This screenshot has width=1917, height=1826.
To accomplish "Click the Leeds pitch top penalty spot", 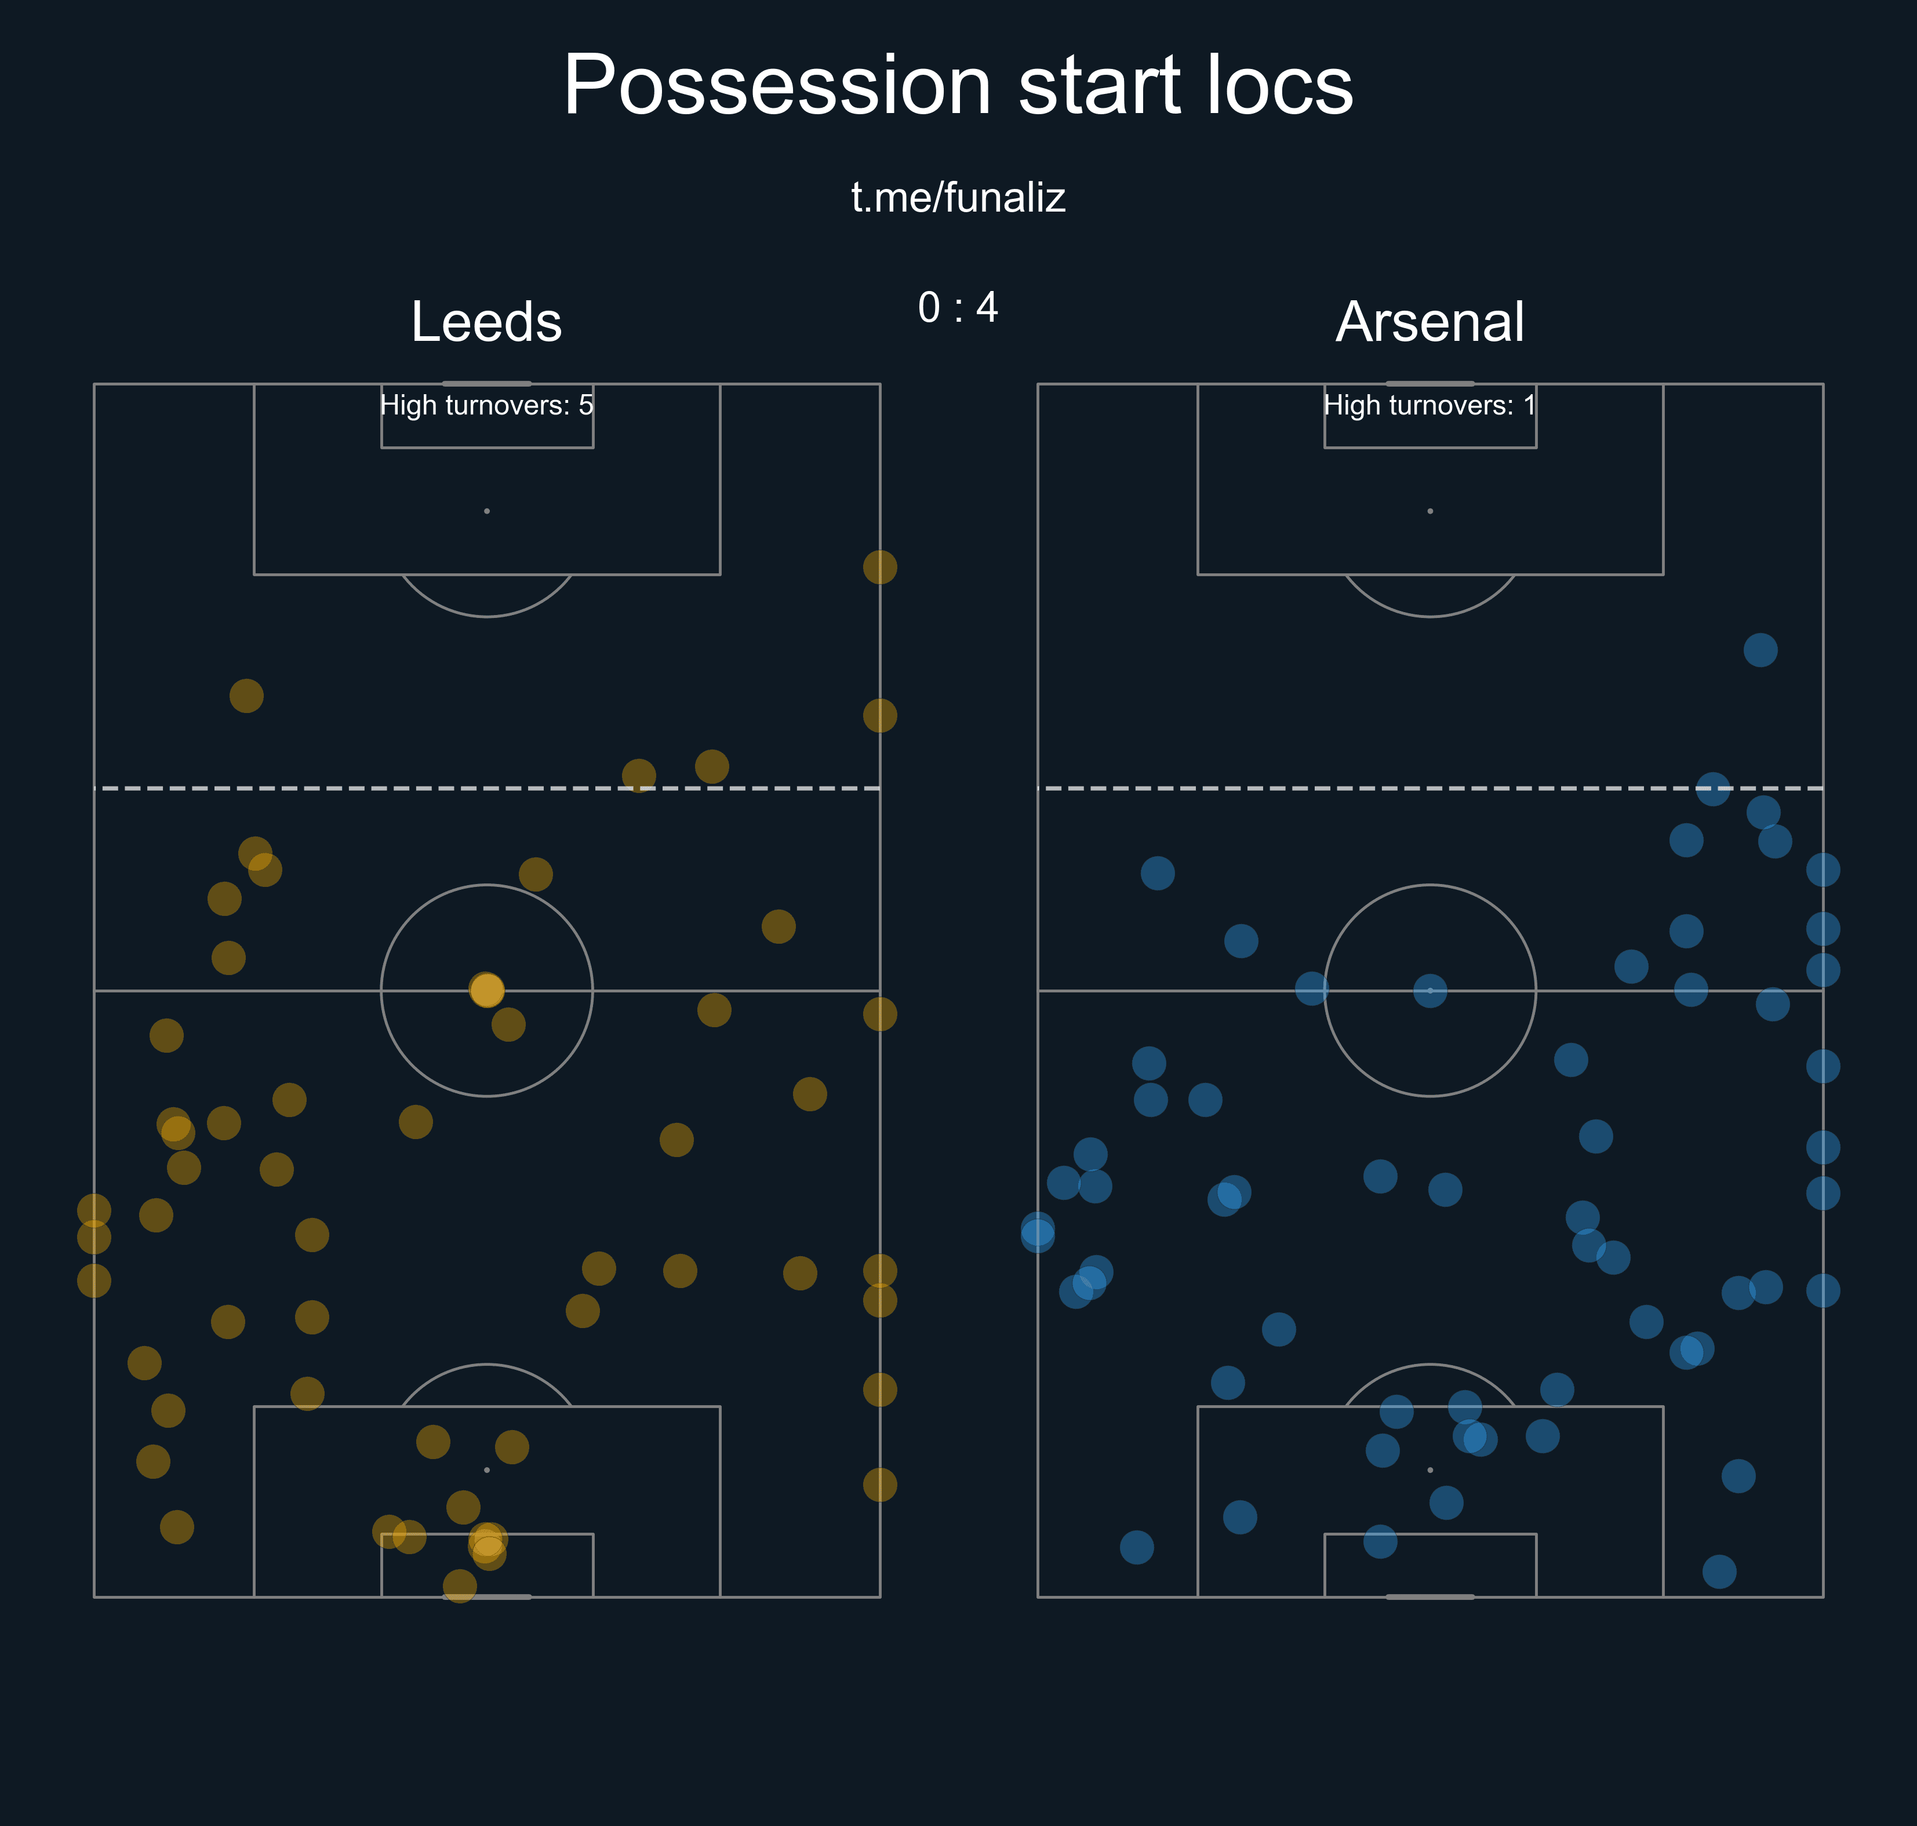I will [x=486, y=511].
